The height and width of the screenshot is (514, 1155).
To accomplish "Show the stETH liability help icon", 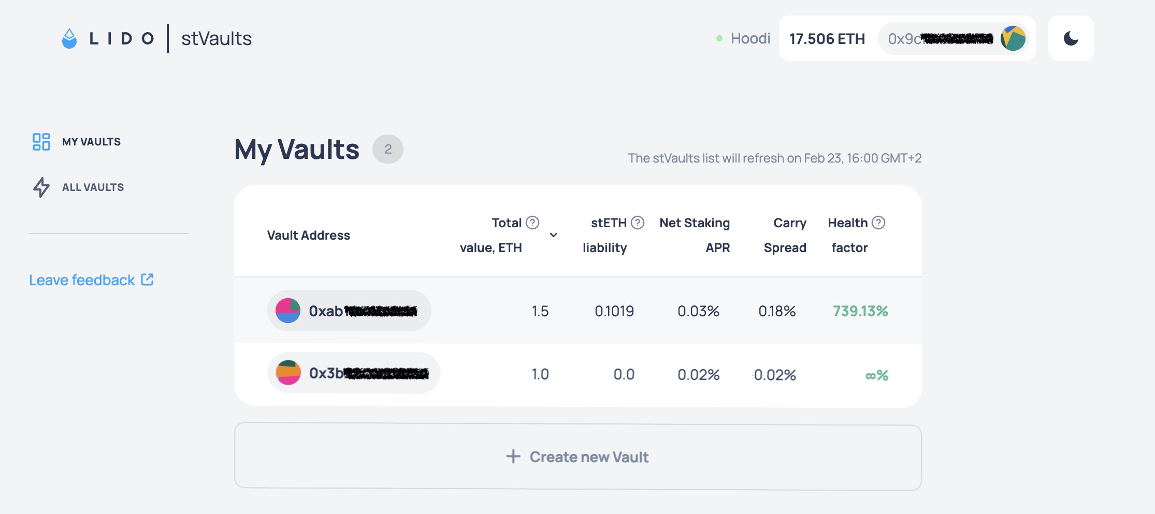I will 638,223.
